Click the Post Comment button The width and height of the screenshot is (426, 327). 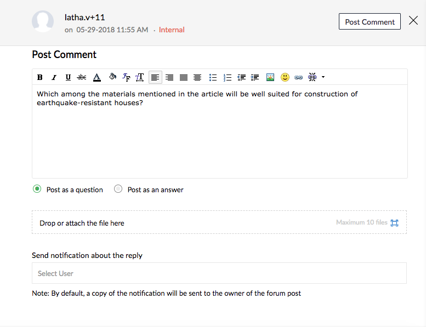click(370, 21)
